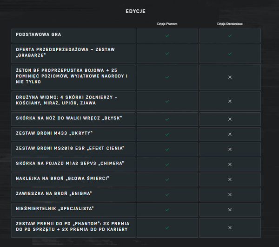The image size is (279, 247).
Task: Click Standardowa X mark for nieśmiertelnik „Specjalista”
Action: pos(230,210)
